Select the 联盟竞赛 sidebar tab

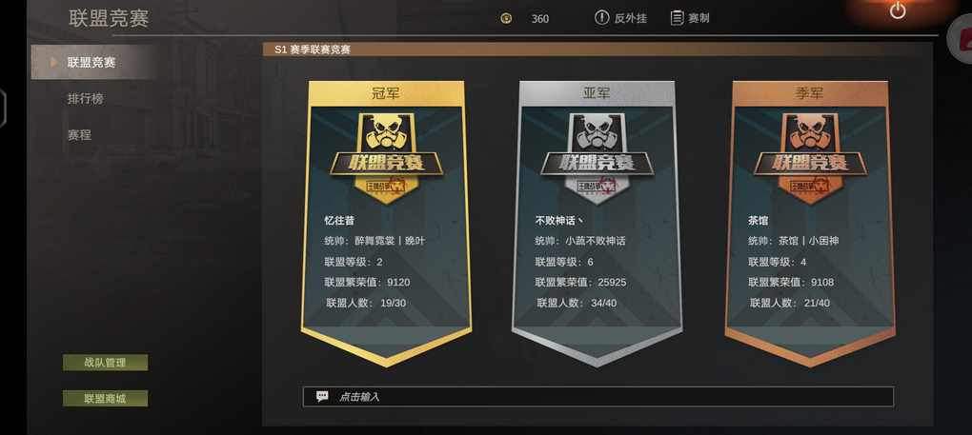[x=93, y=63]
